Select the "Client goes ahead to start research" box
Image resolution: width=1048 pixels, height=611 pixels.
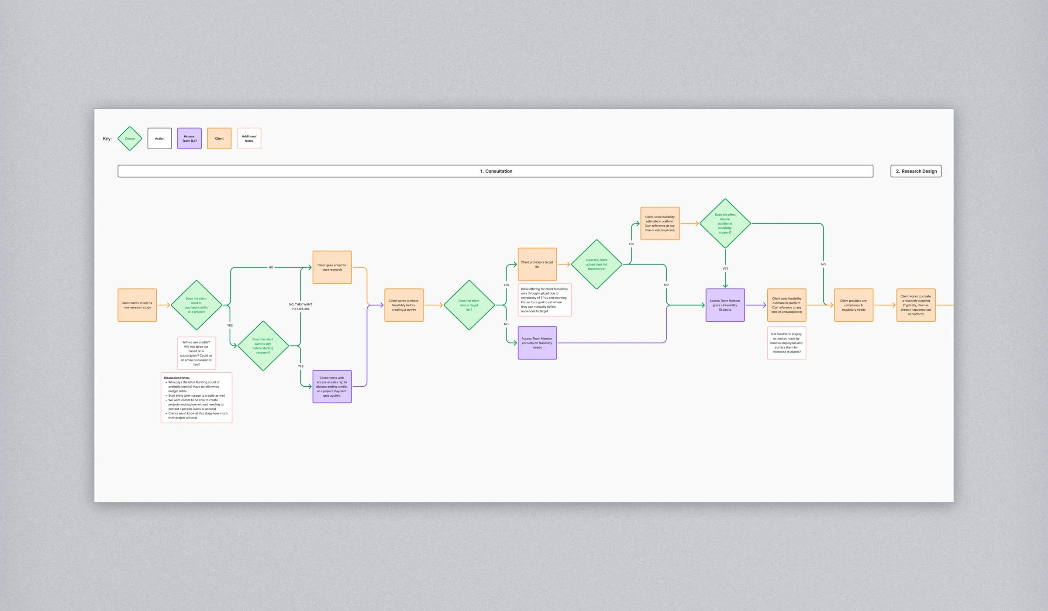(332, 267)
